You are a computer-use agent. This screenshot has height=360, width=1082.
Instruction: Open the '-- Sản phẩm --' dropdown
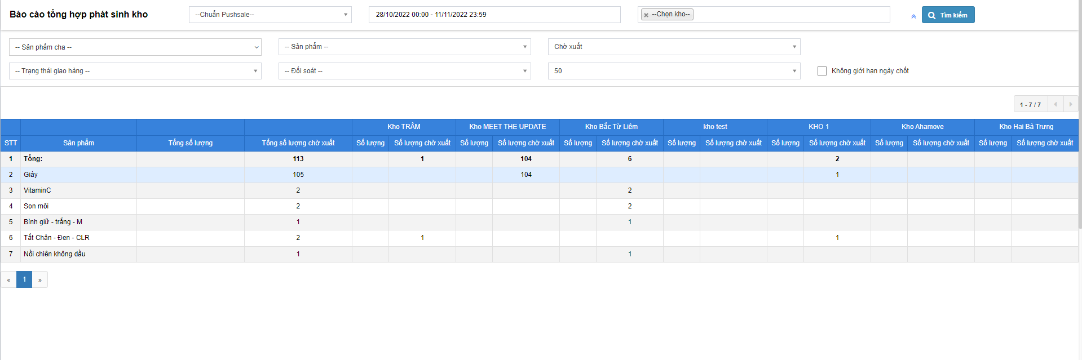[404, 47]
